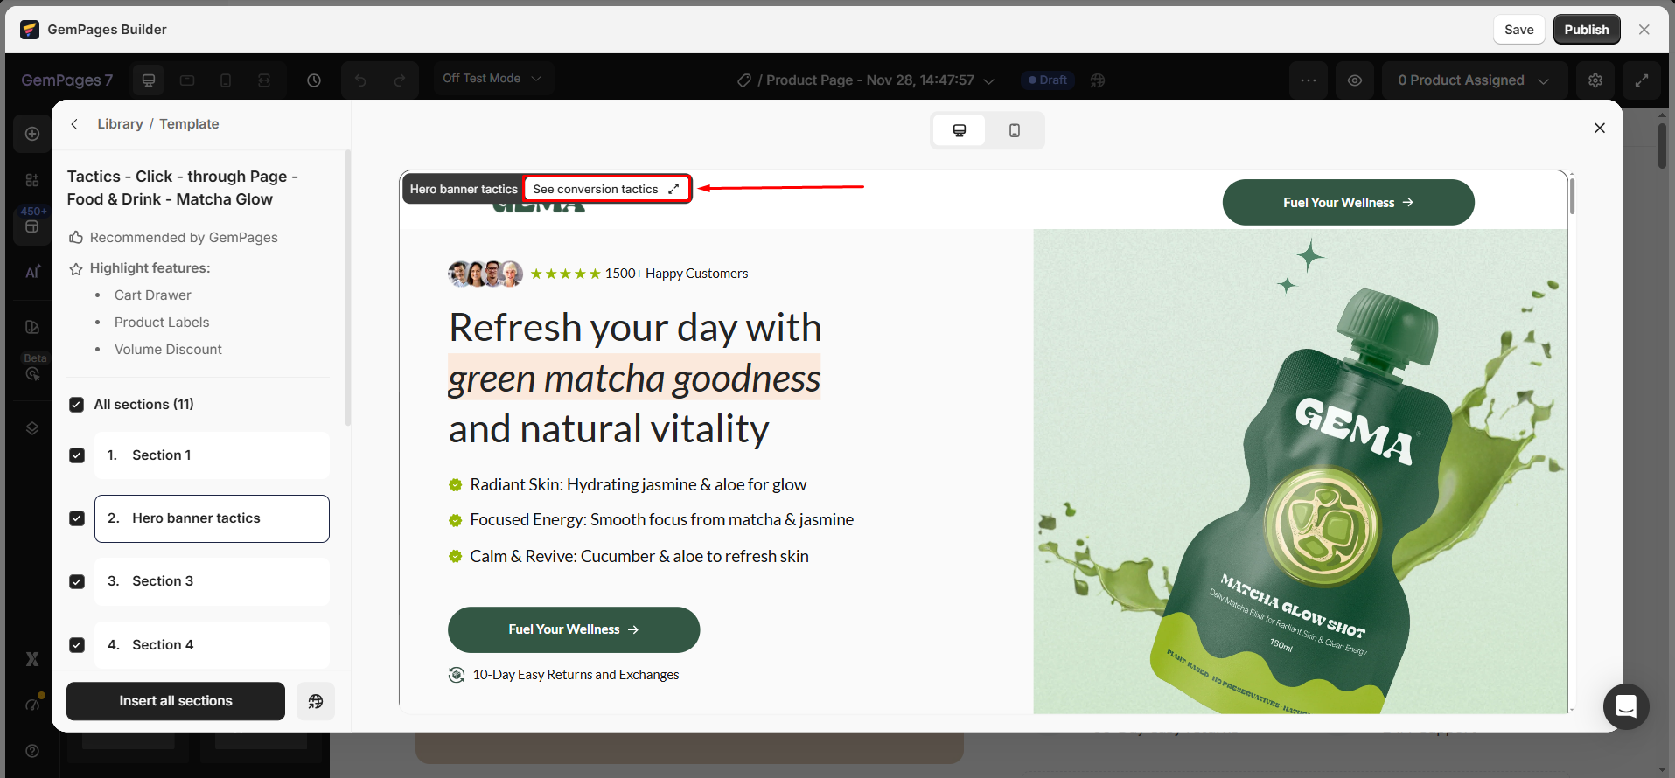This screenshot has height=778, width=1675.
Task: Click See conversion tactics button
Action: pos(607,189)
